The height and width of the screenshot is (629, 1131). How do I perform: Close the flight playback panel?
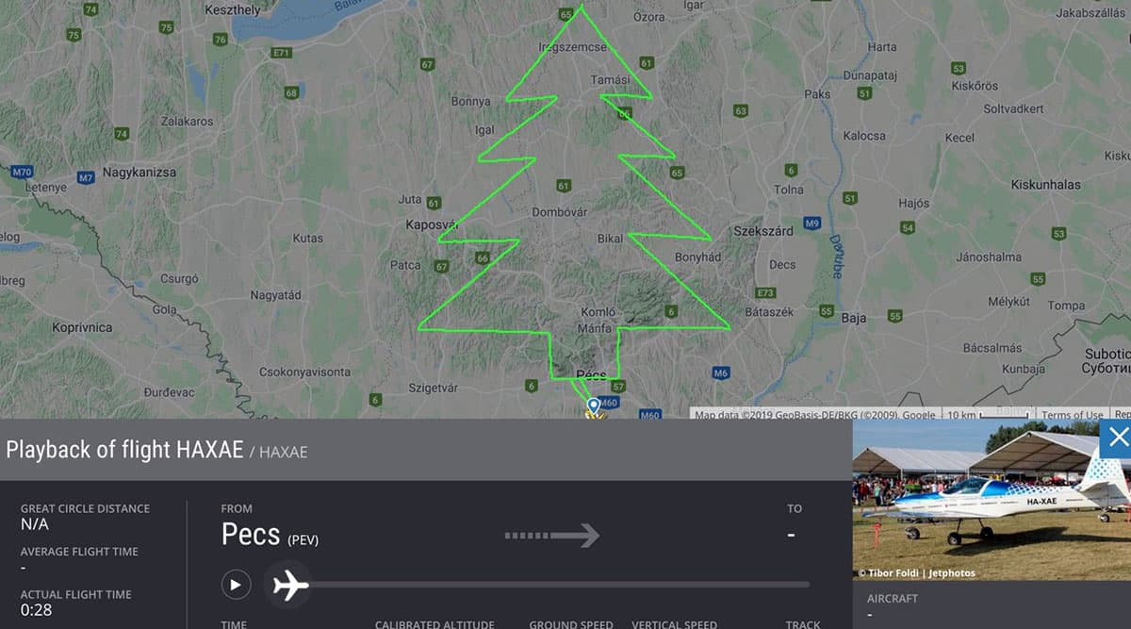pos(1116,438)
